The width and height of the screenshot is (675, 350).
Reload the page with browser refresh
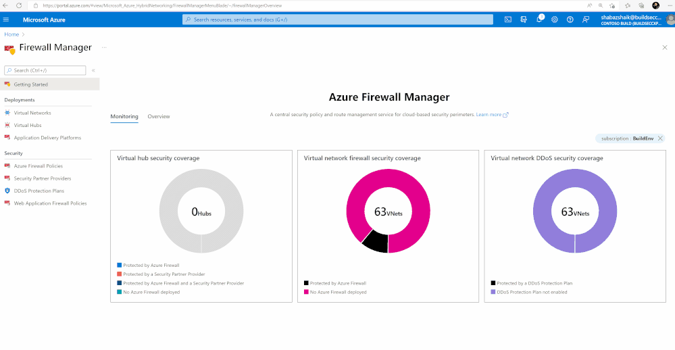tap(19, 5)
